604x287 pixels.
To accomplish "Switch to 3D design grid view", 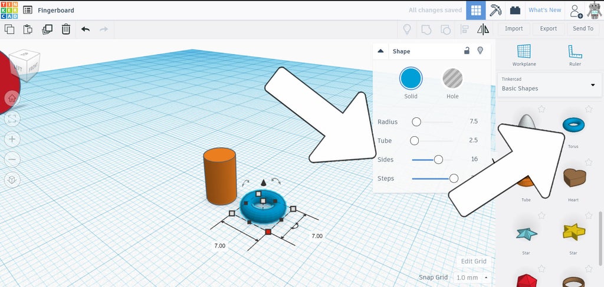I will point(476,11).
